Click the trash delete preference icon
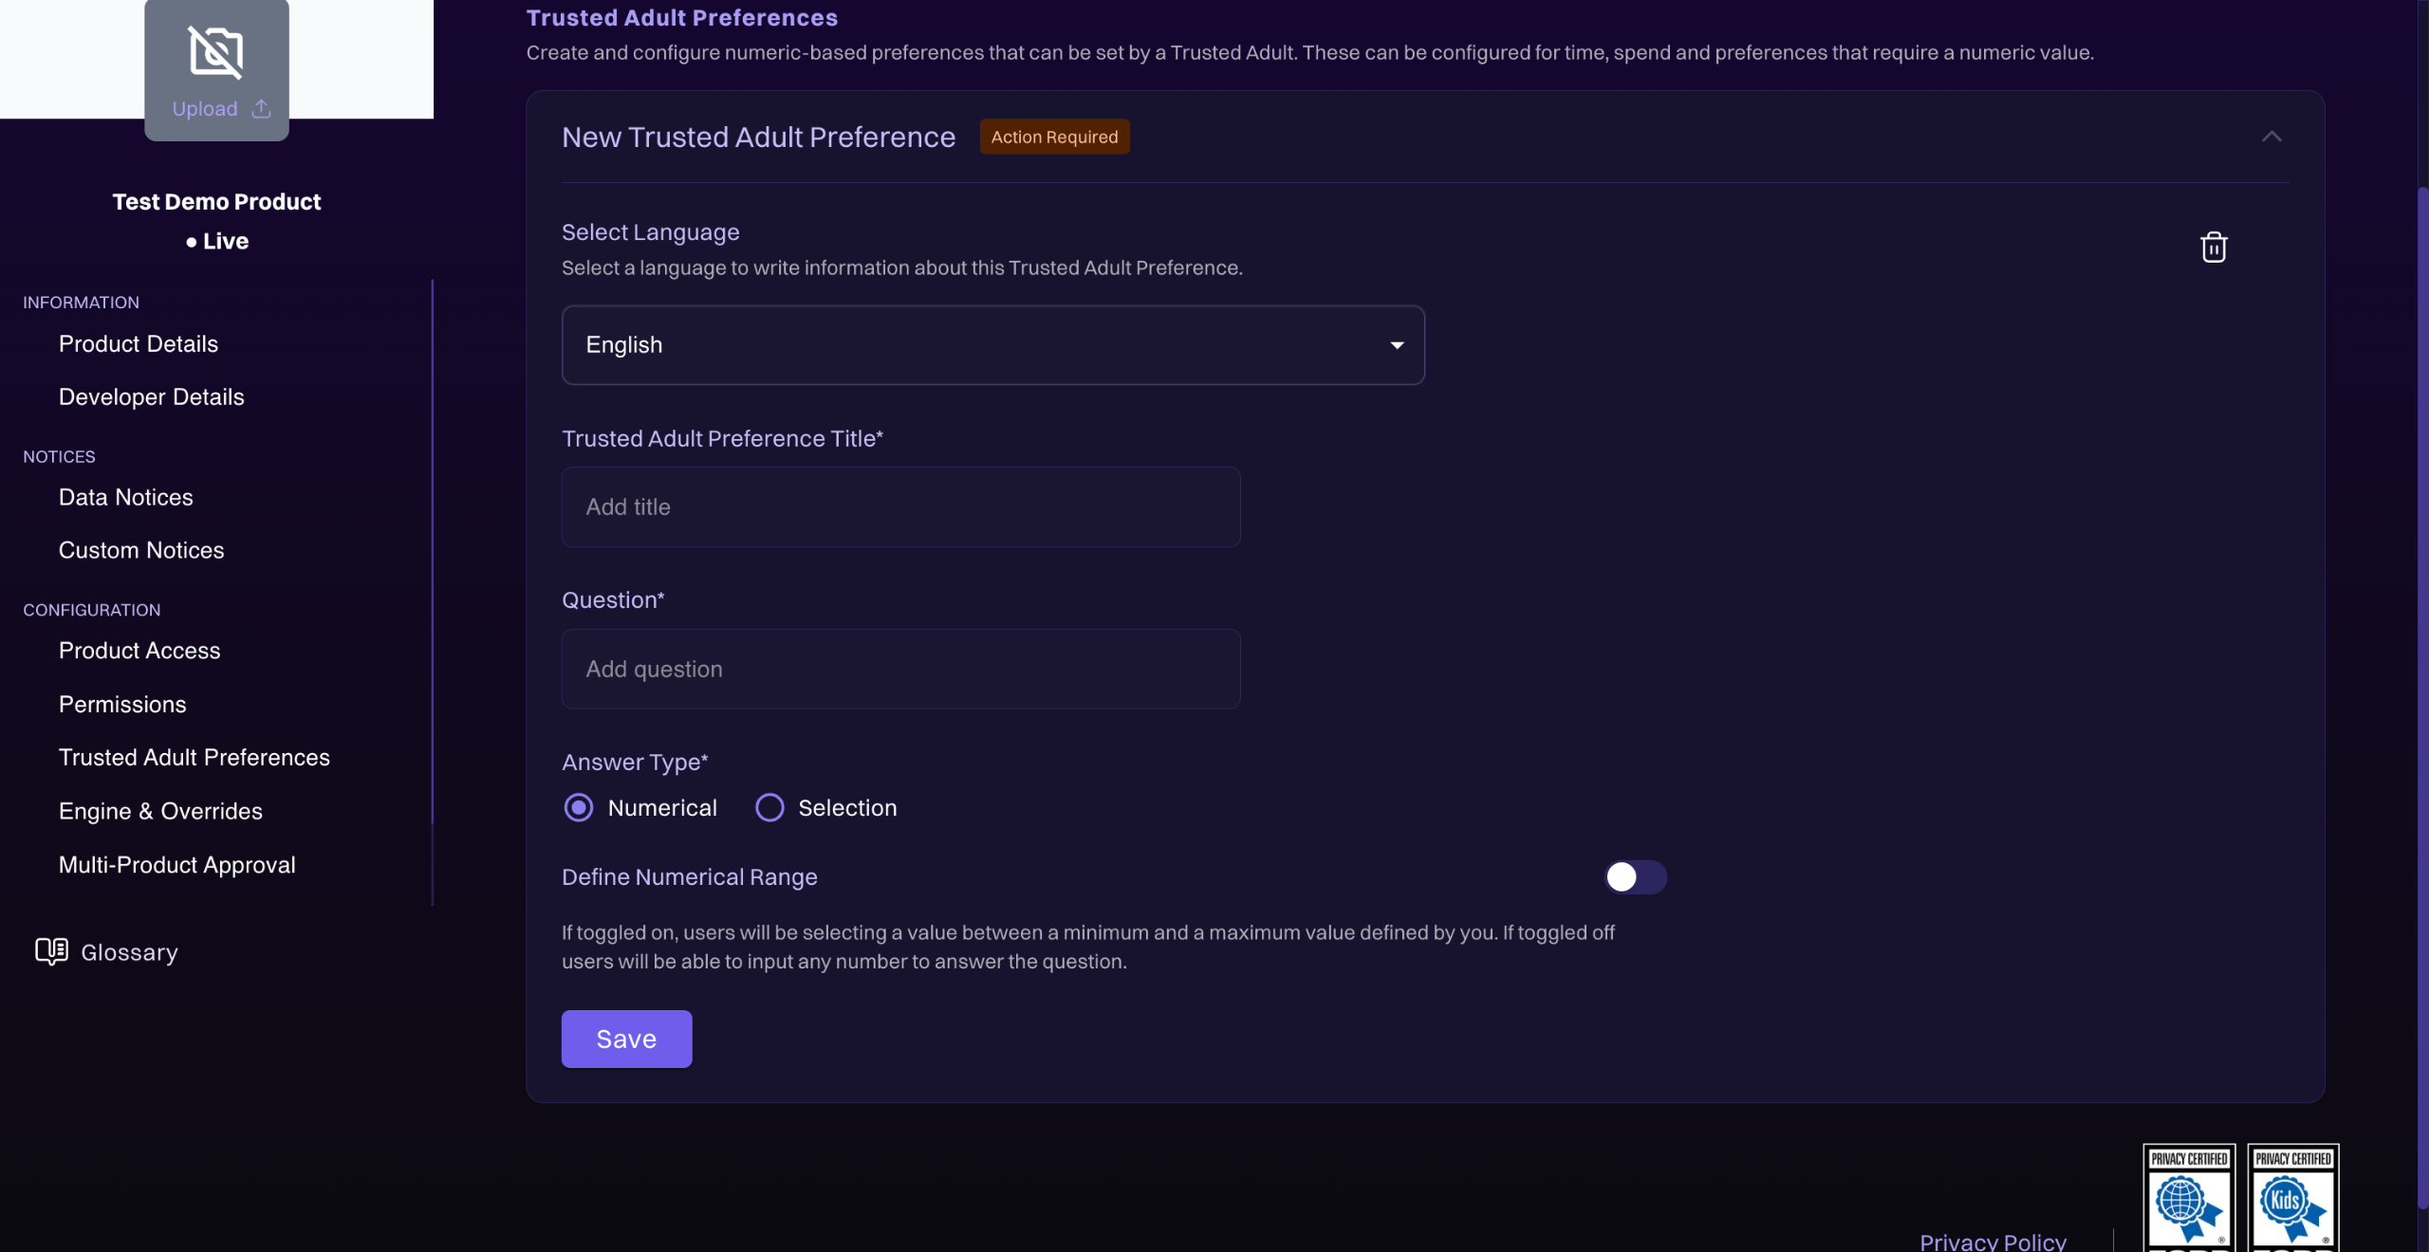The image size is (2429, 1252). (2213, 248)
